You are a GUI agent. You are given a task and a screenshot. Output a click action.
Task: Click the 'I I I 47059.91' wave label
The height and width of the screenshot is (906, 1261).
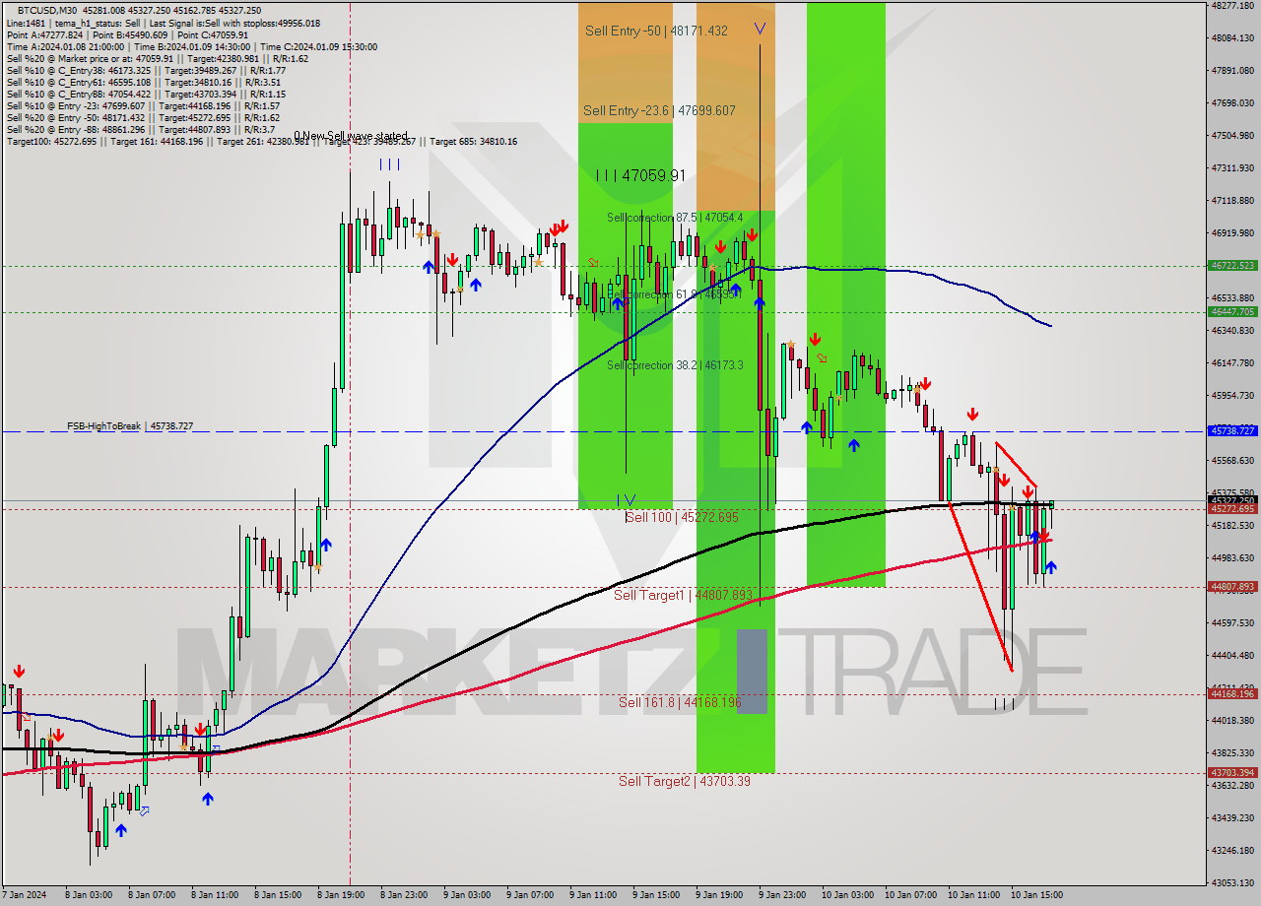[x=640, y=175]
